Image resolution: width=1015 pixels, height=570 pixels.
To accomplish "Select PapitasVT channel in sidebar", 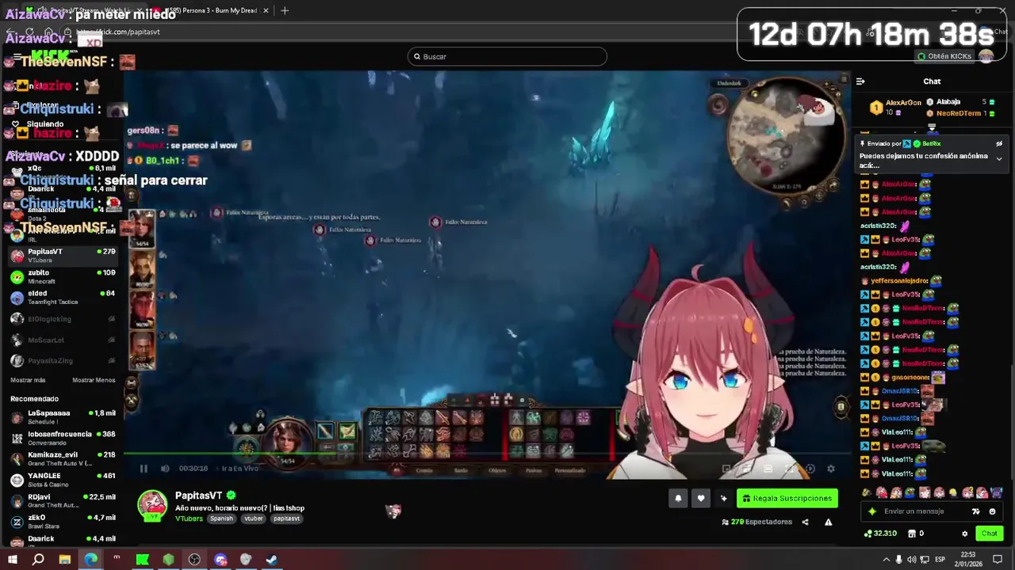I will click(62, 255).
